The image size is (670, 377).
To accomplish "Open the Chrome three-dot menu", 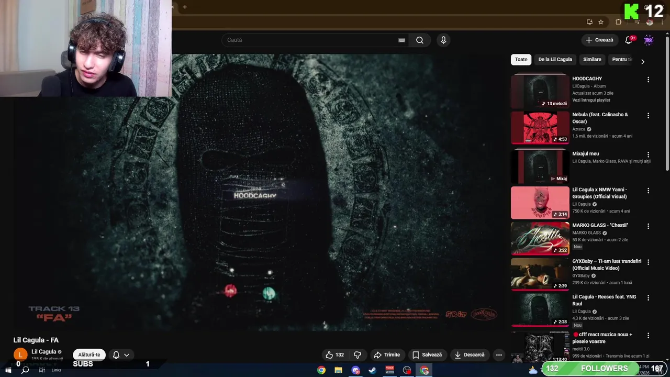I will pyautogui.click(x=662, y=22).
